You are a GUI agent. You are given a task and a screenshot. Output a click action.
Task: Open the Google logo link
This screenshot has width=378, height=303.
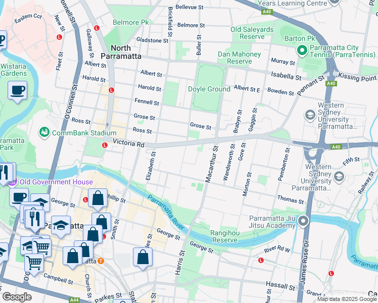coord(17,297)
